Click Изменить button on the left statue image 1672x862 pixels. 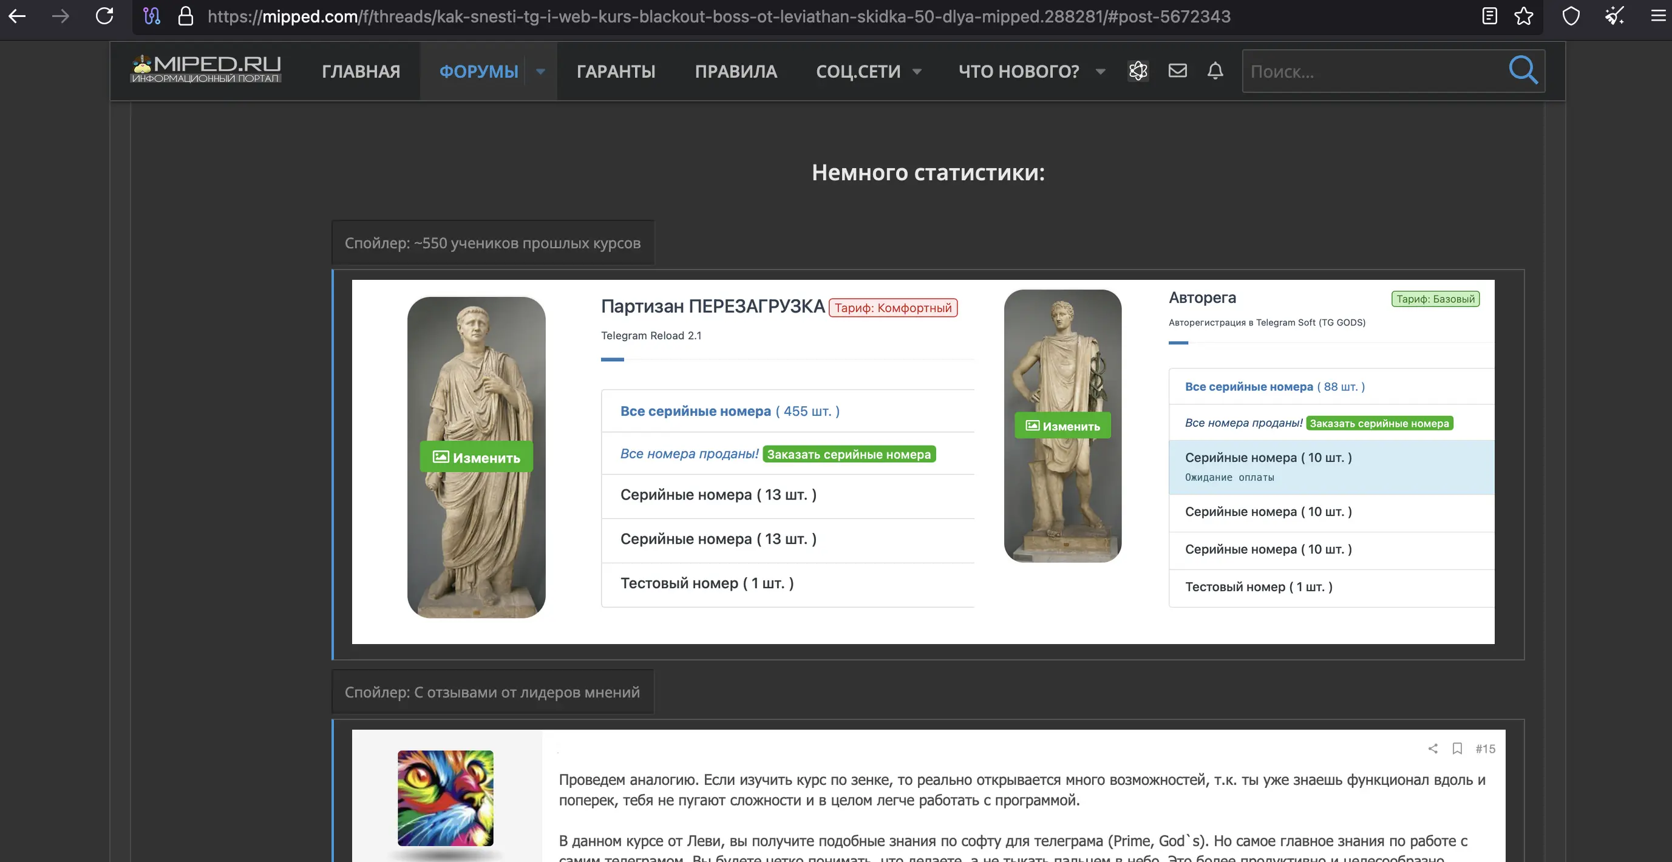point(477,457)
